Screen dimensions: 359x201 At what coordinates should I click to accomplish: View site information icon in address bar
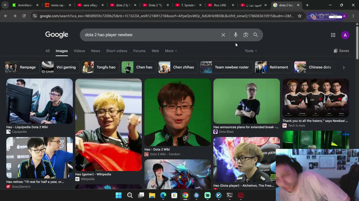[34, 16]
